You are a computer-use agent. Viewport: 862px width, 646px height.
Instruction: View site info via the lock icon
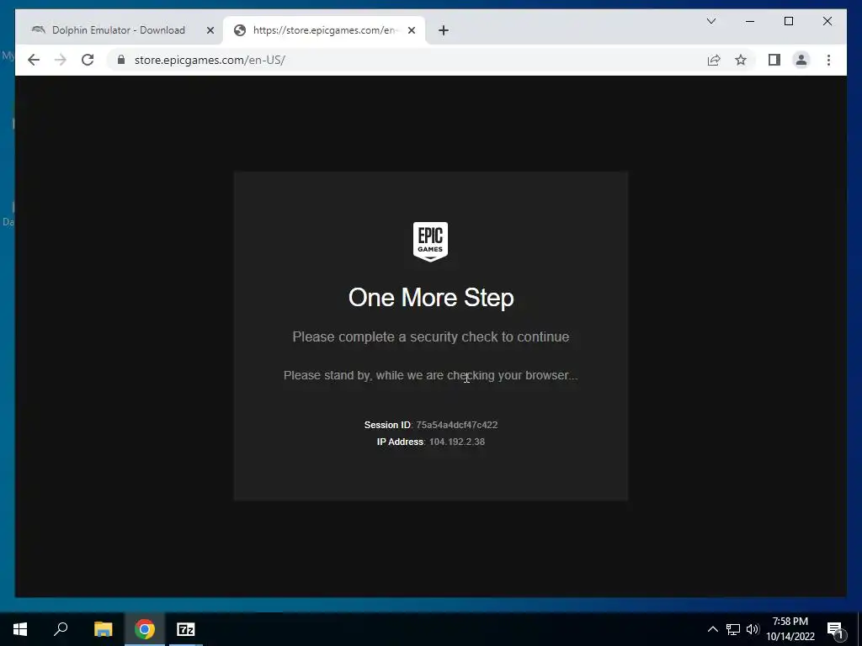(x=121, y=60)
